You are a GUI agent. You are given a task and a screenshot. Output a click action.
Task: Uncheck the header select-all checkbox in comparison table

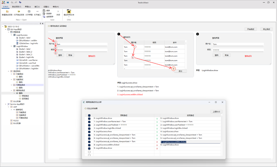tap(89, 115)
